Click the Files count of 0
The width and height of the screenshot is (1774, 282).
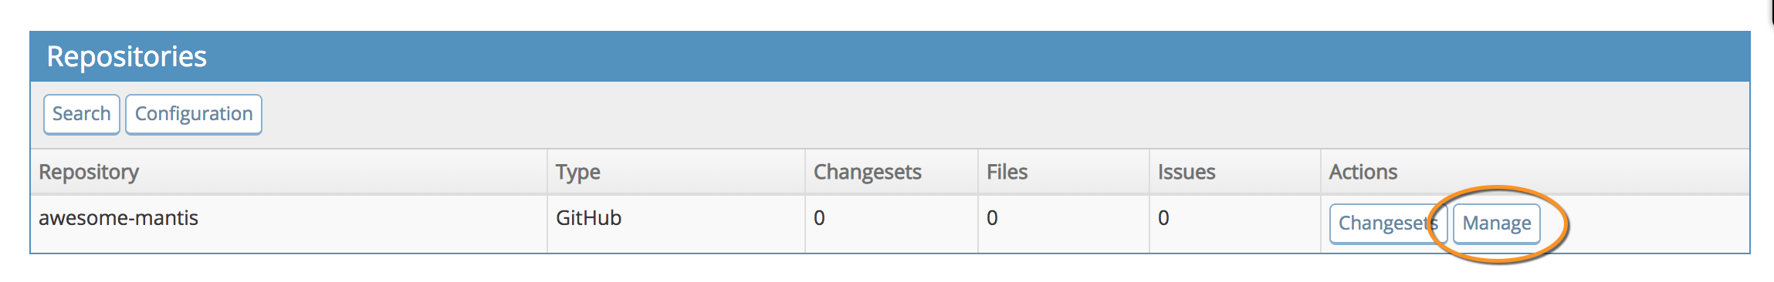pos(992,218)
